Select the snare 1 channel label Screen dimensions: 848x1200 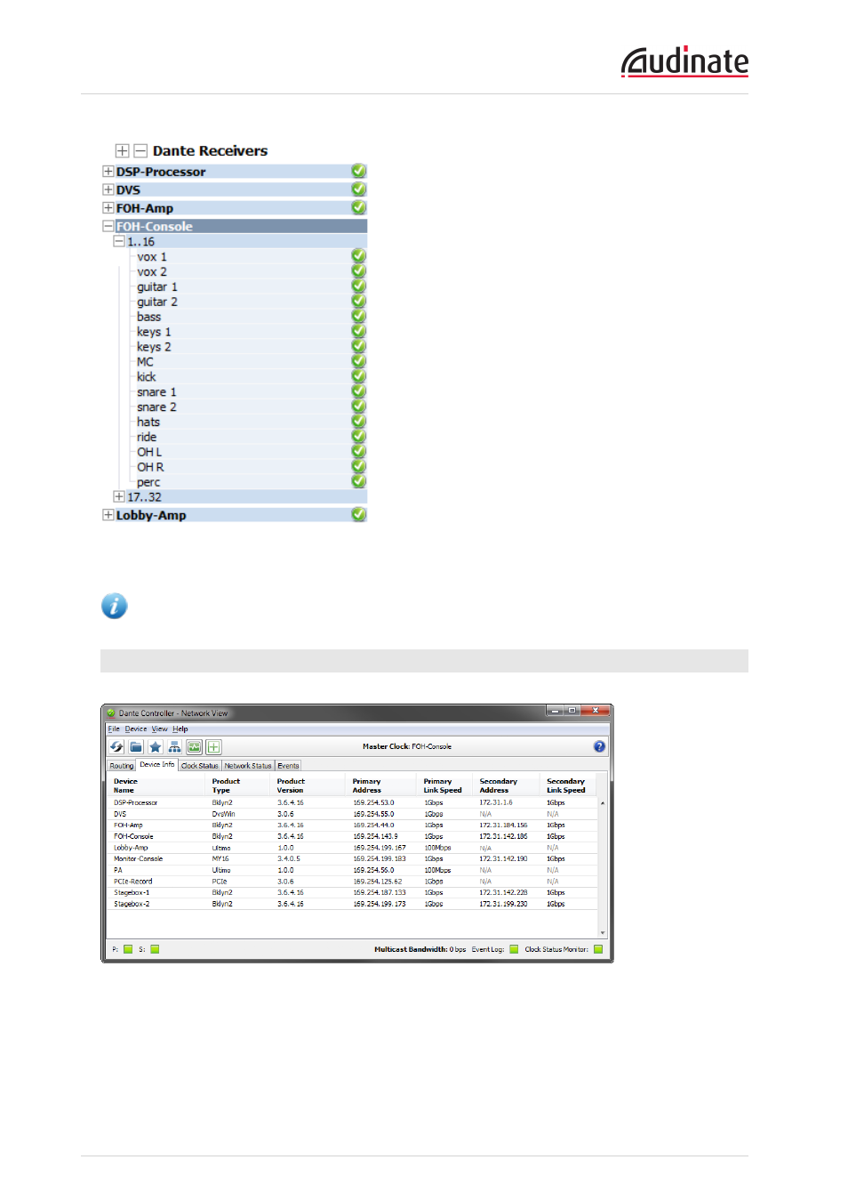[x=156, y=392]
